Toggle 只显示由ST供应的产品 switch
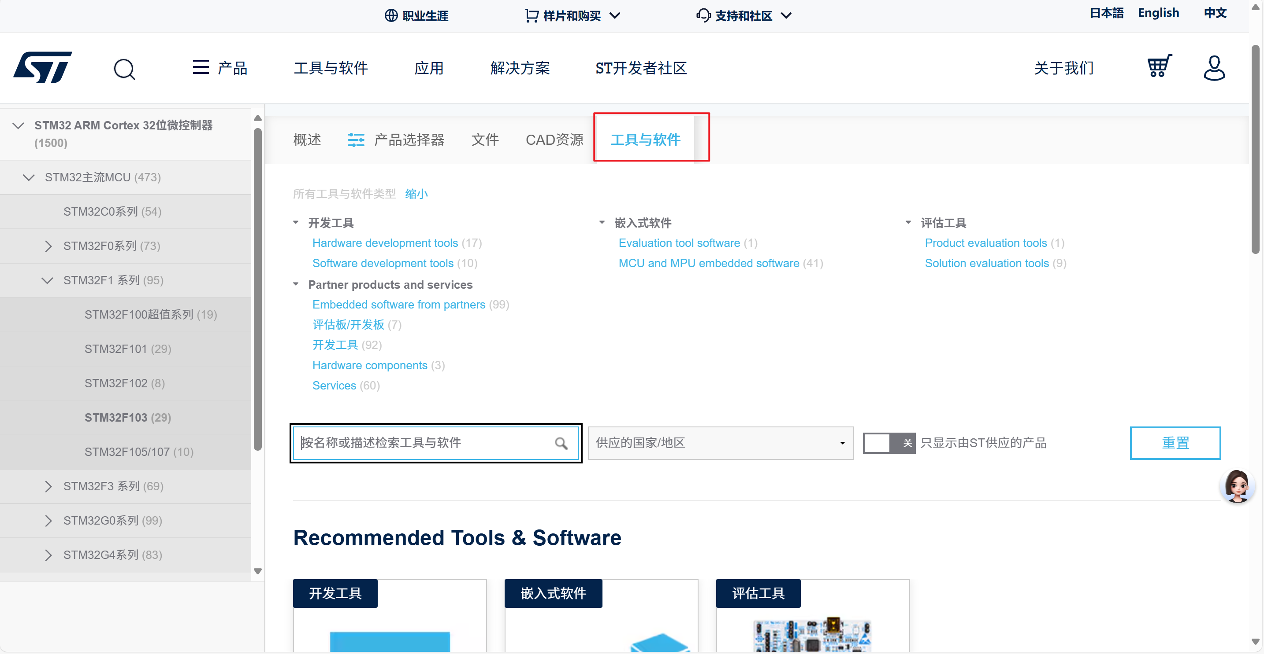This screenshot has height=654, width=1264. point(889,443)
